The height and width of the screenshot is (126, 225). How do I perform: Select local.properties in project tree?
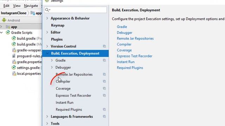(x=29, y=73)
